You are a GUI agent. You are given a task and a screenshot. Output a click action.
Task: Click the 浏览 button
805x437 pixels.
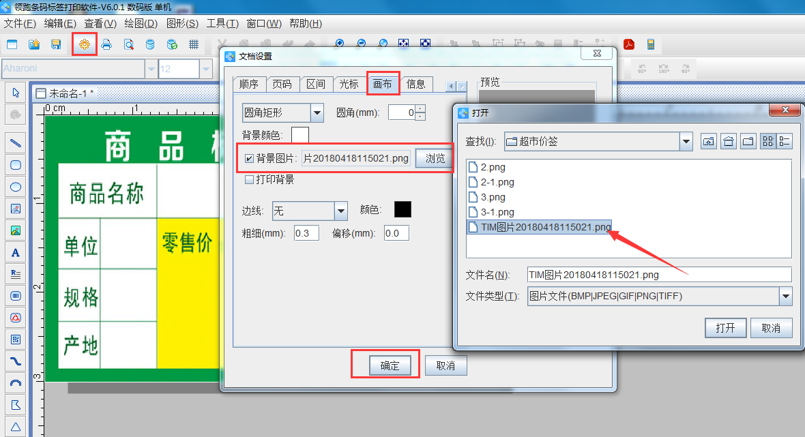click(x=434, y=157)
